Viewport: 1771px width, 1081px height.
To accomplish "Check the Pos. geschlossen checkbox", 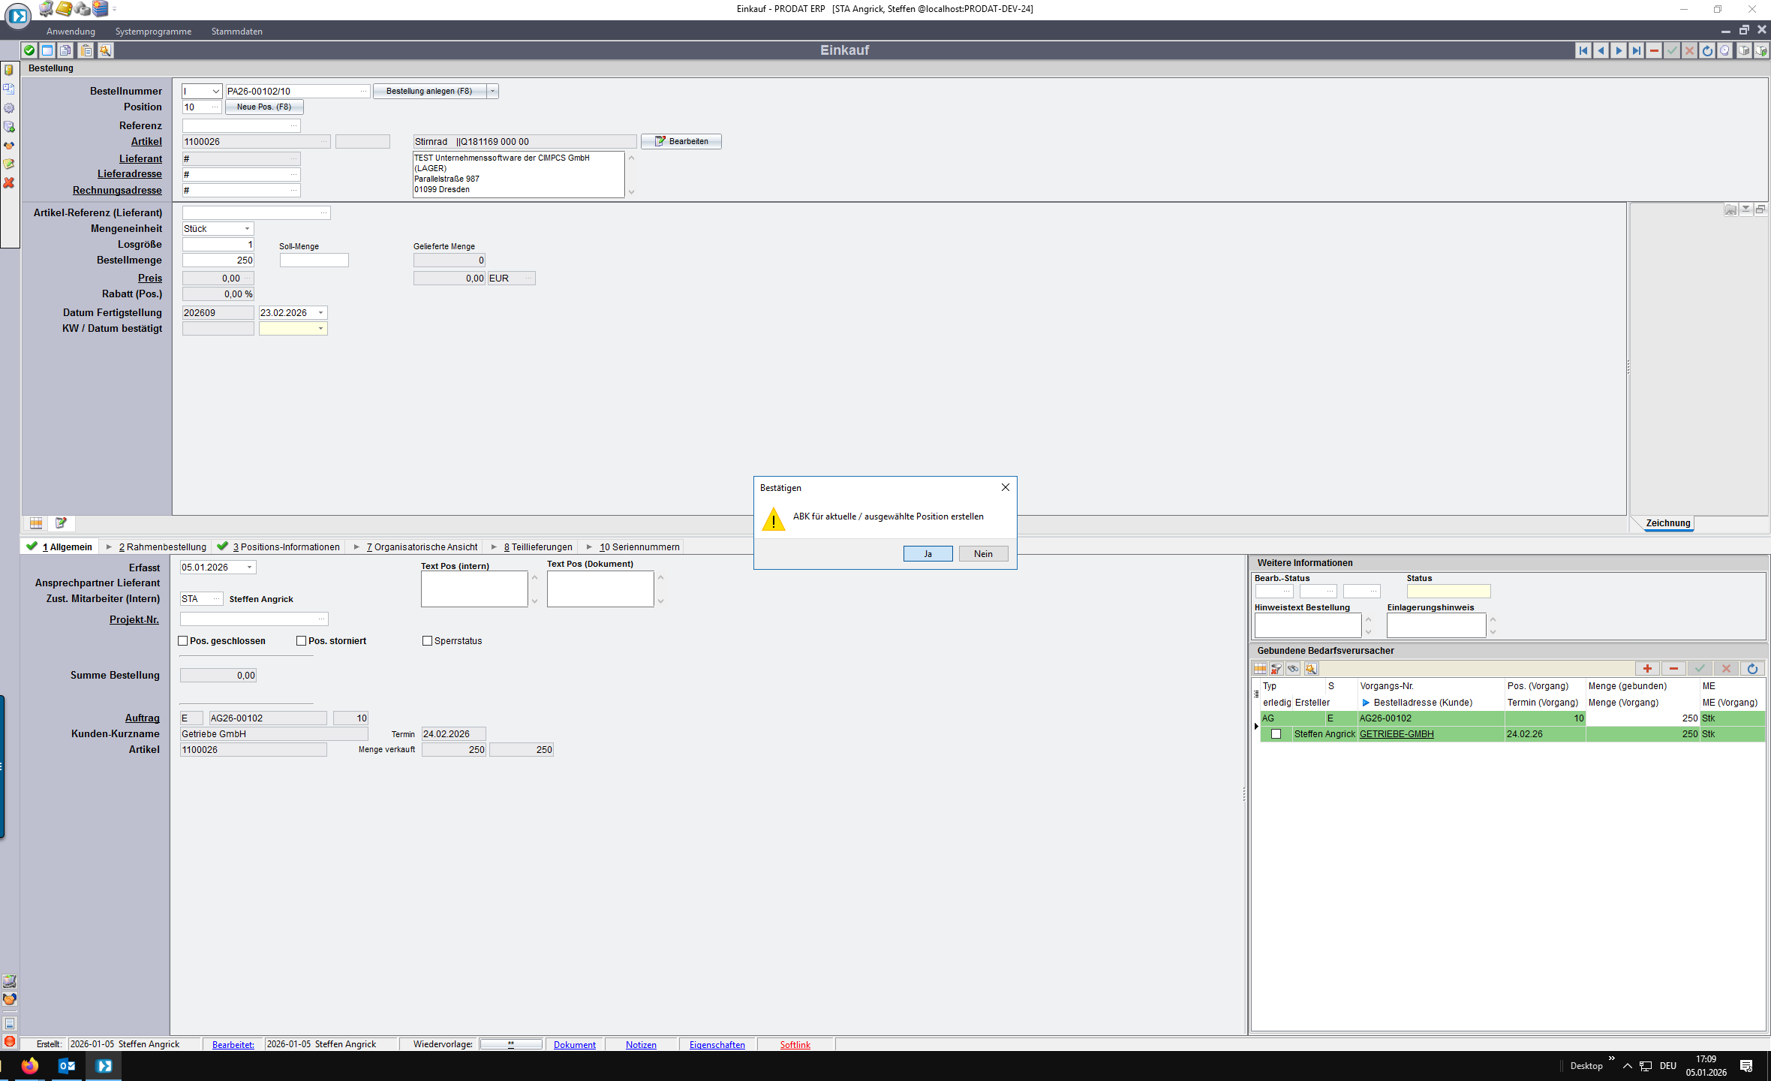I will (182, 640).
